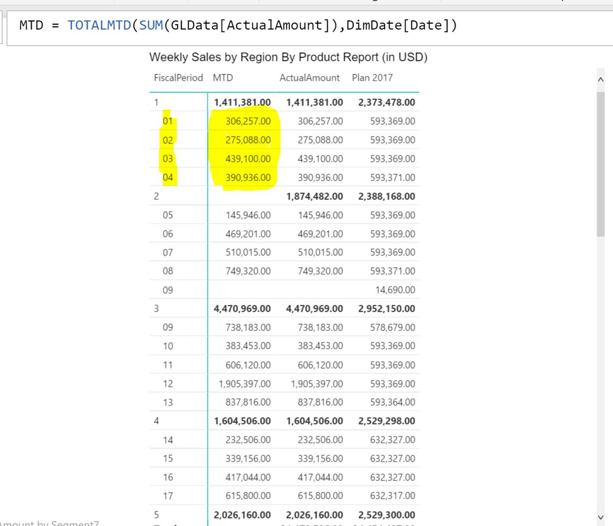Click the scroll down arrow of table
613x526 pixels.
[601, 517]
